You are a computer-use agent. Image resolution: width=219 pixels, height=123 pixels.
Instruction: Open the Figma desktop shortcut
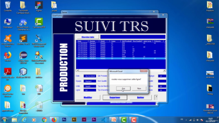(x=39, y=6)
